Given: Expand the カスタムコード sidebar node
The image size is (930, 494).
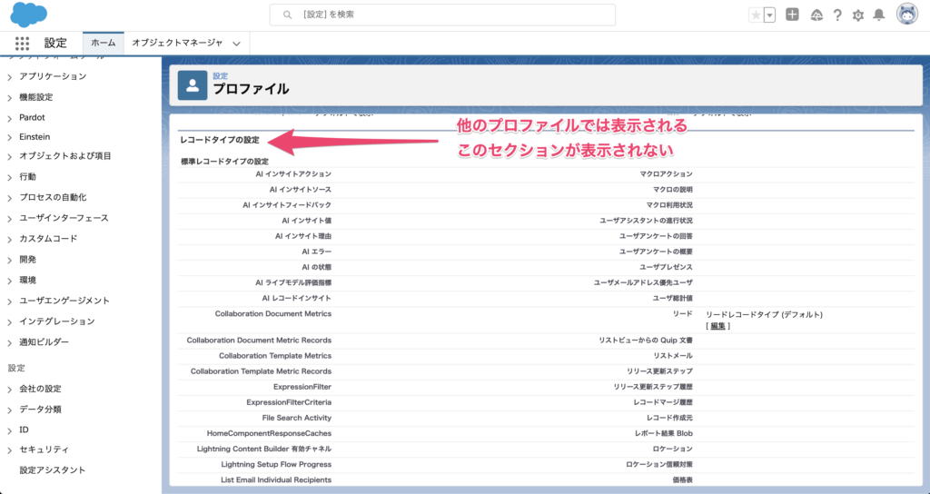Looking at the screenshot, I should [9, 240].
